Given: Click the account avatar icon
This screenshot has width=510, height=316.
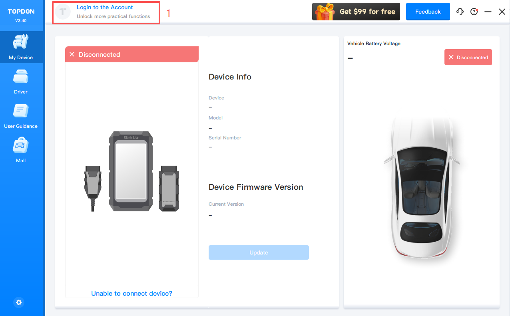Looking at the screenshot, I should pos(63,12).
